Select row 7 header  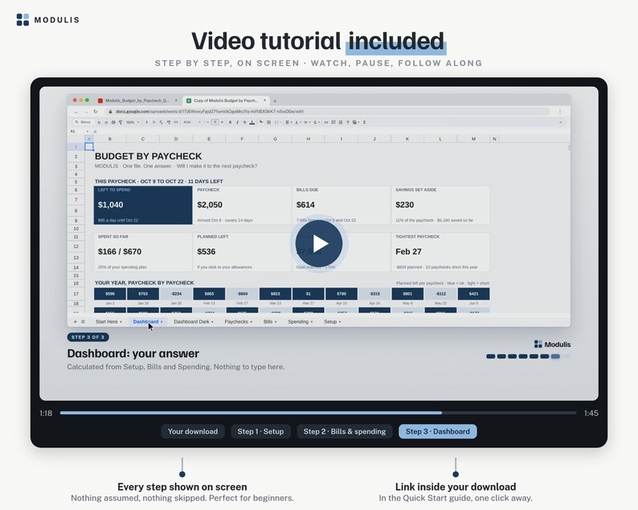click(76, 200)
